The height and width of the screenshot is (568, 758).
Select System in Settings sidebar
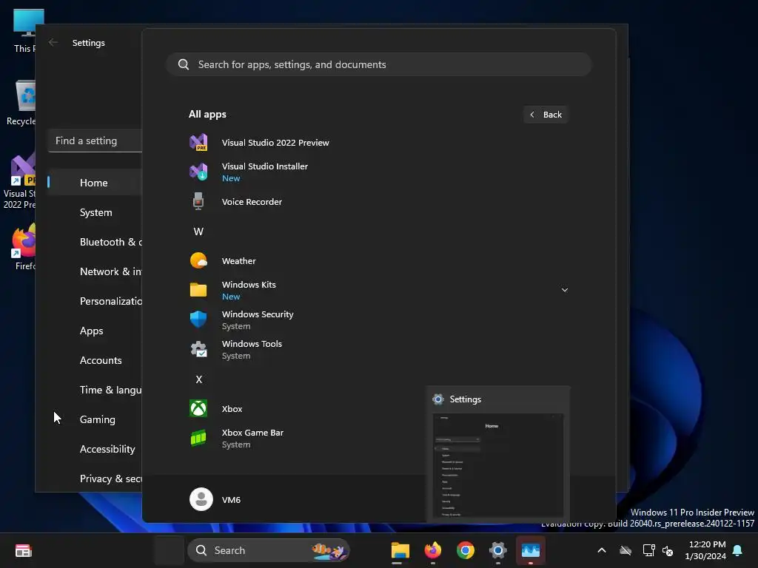click(95, 212)
